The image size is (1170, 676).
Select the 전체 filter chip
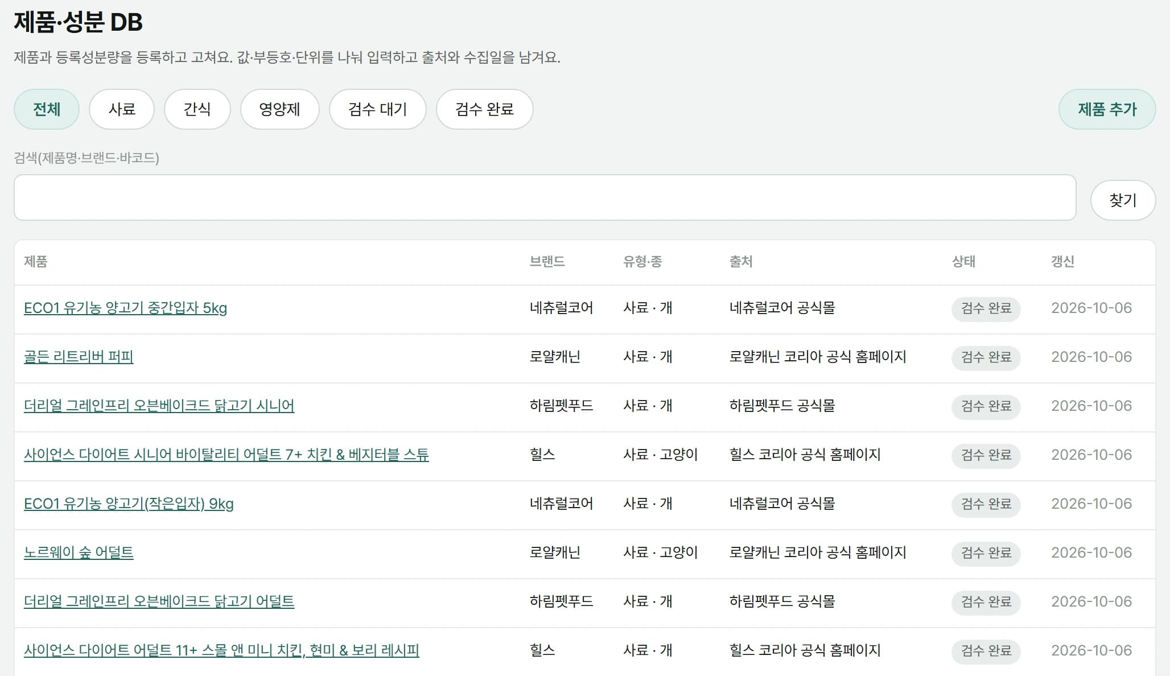pyautogui.click(x=47, y=109)
